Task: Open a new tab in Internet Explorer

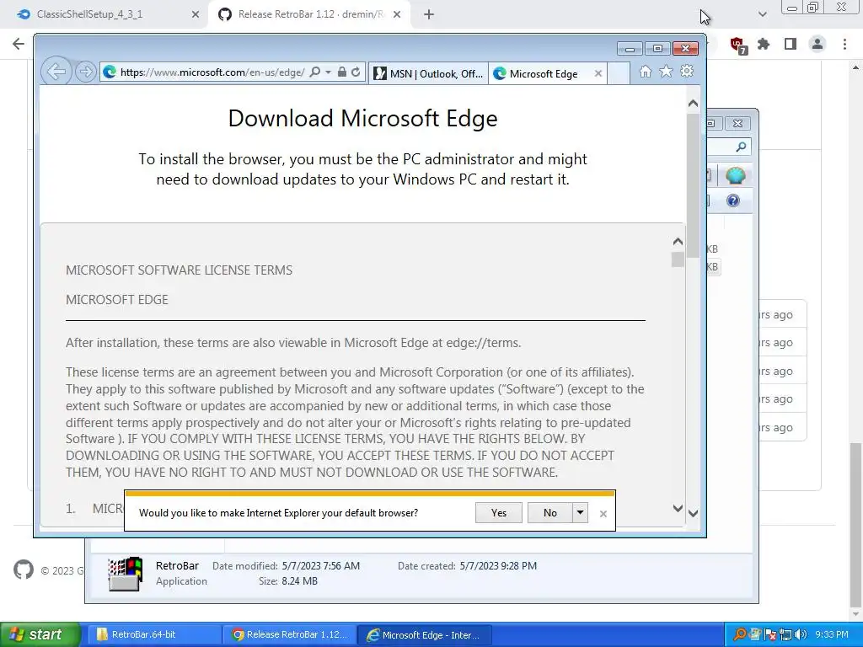Action: 619,73
